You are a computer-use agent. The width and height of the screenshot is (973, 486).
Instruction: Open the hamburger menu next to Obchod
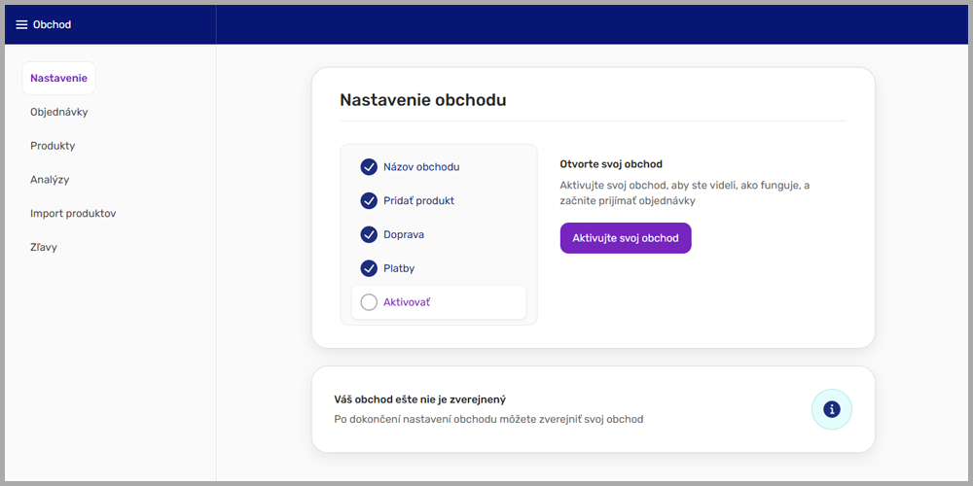(21, 24)
